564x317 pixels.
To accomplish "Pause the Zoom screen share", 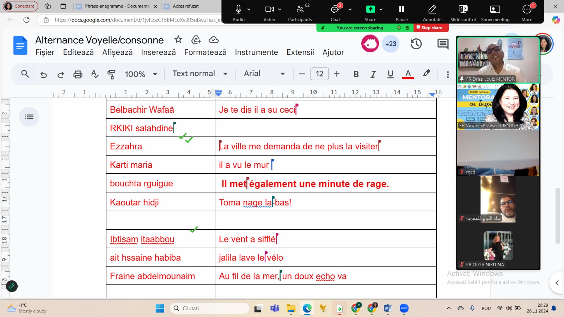I will (x=401, y=13).
